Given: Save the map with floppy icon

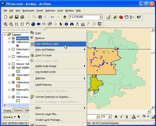Looking at the screenshot, I should click(x=16, y=17).
